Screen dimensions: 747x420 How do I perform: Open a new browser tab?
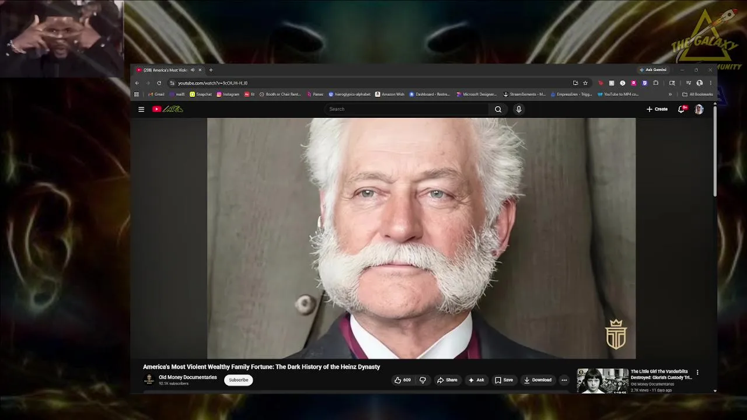pyautogui.click(x=211, y=70)
